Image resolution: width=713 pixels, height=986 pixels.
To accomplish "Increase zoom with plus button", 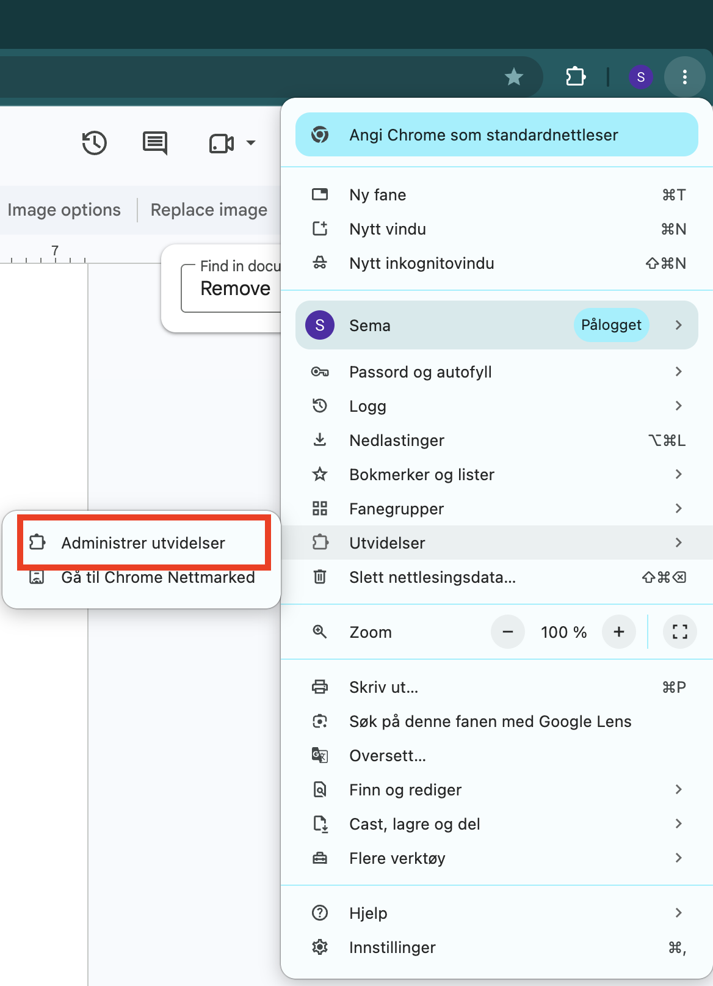I will pos(619,632).
